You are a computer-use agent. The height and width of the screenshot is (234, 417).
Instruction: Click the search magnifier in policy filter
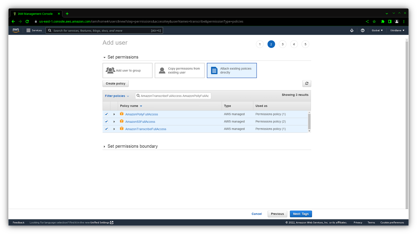coord(138,96)
